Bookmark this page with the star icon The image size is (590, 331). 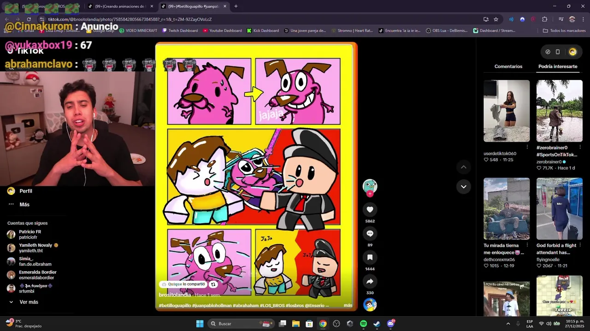(x=496, y=19)
